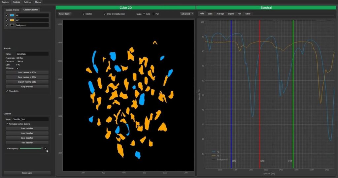The width and height of the screenshot is (338, 178).
Task: Click the Reset Zoom button
Action: point(64,14)
